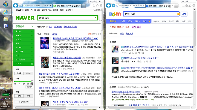This screenshot has width=197, height=110.
Task: Go forward in the Daum browser window
Action: 114,5
